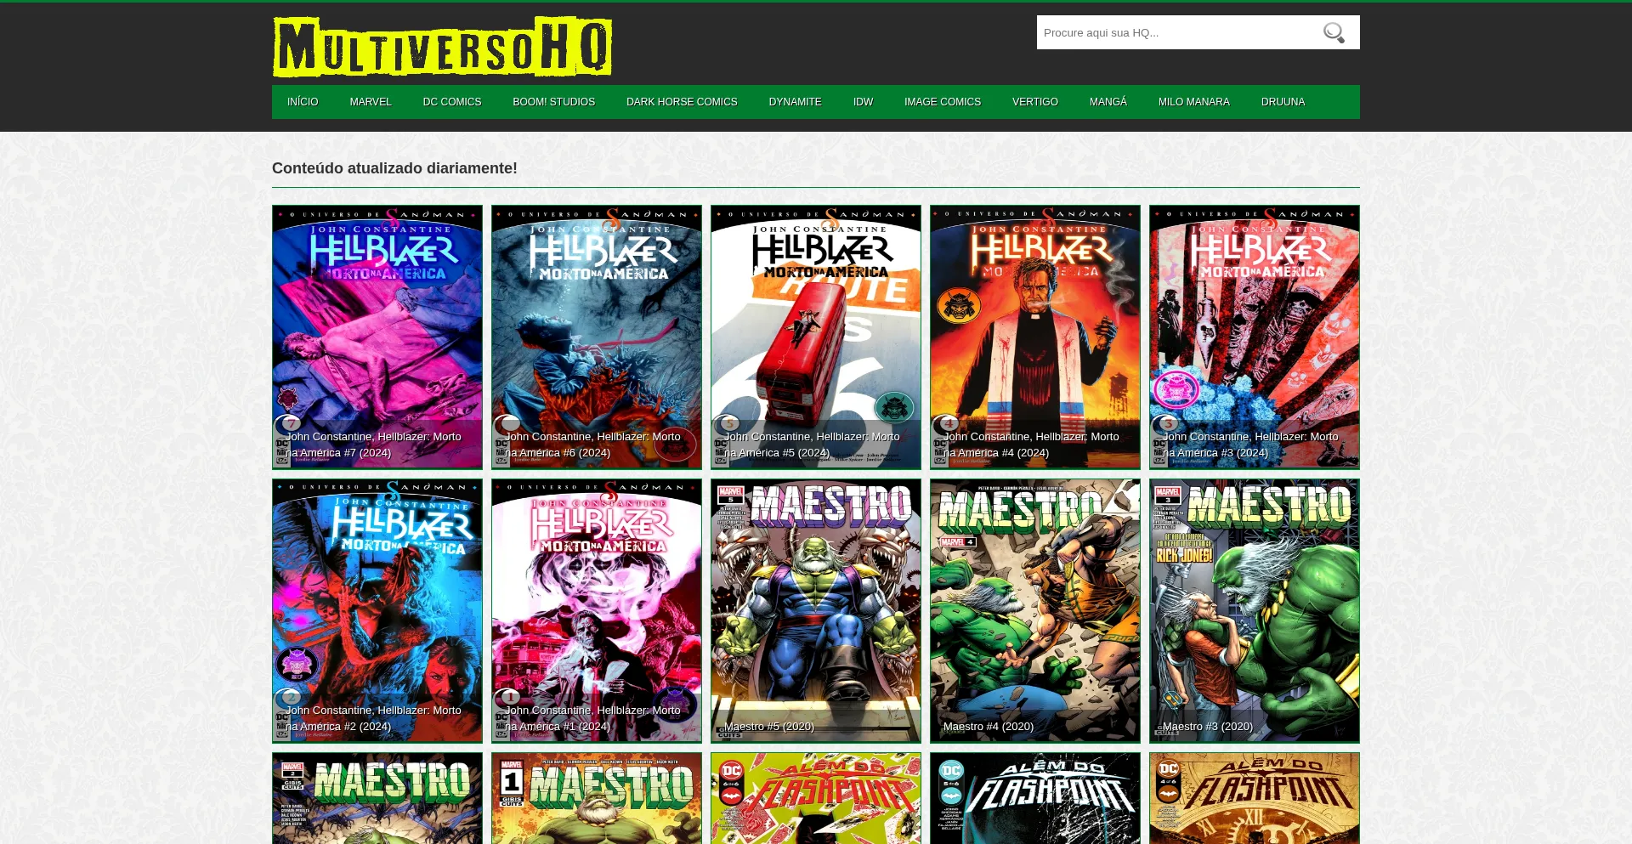Open Maestro #1 cover in bottom row
This screenshot has width=1632, height=844.
coord(597,798)
